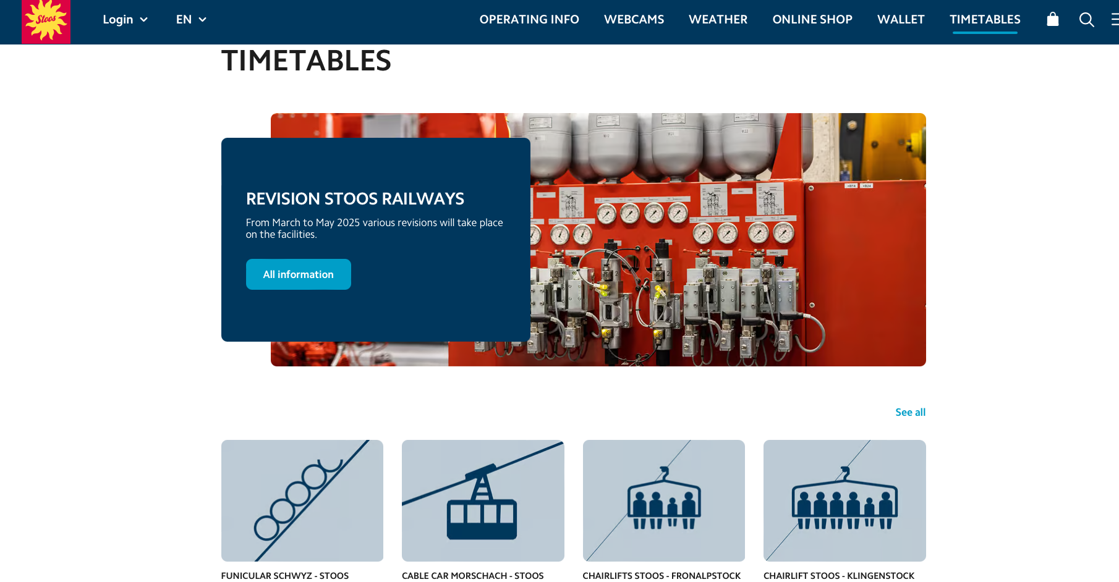This screenshot has height=582, width=1119.
Task: Click the Chairlift Stoos - Klingenstock title
Action: coord(839,576)
